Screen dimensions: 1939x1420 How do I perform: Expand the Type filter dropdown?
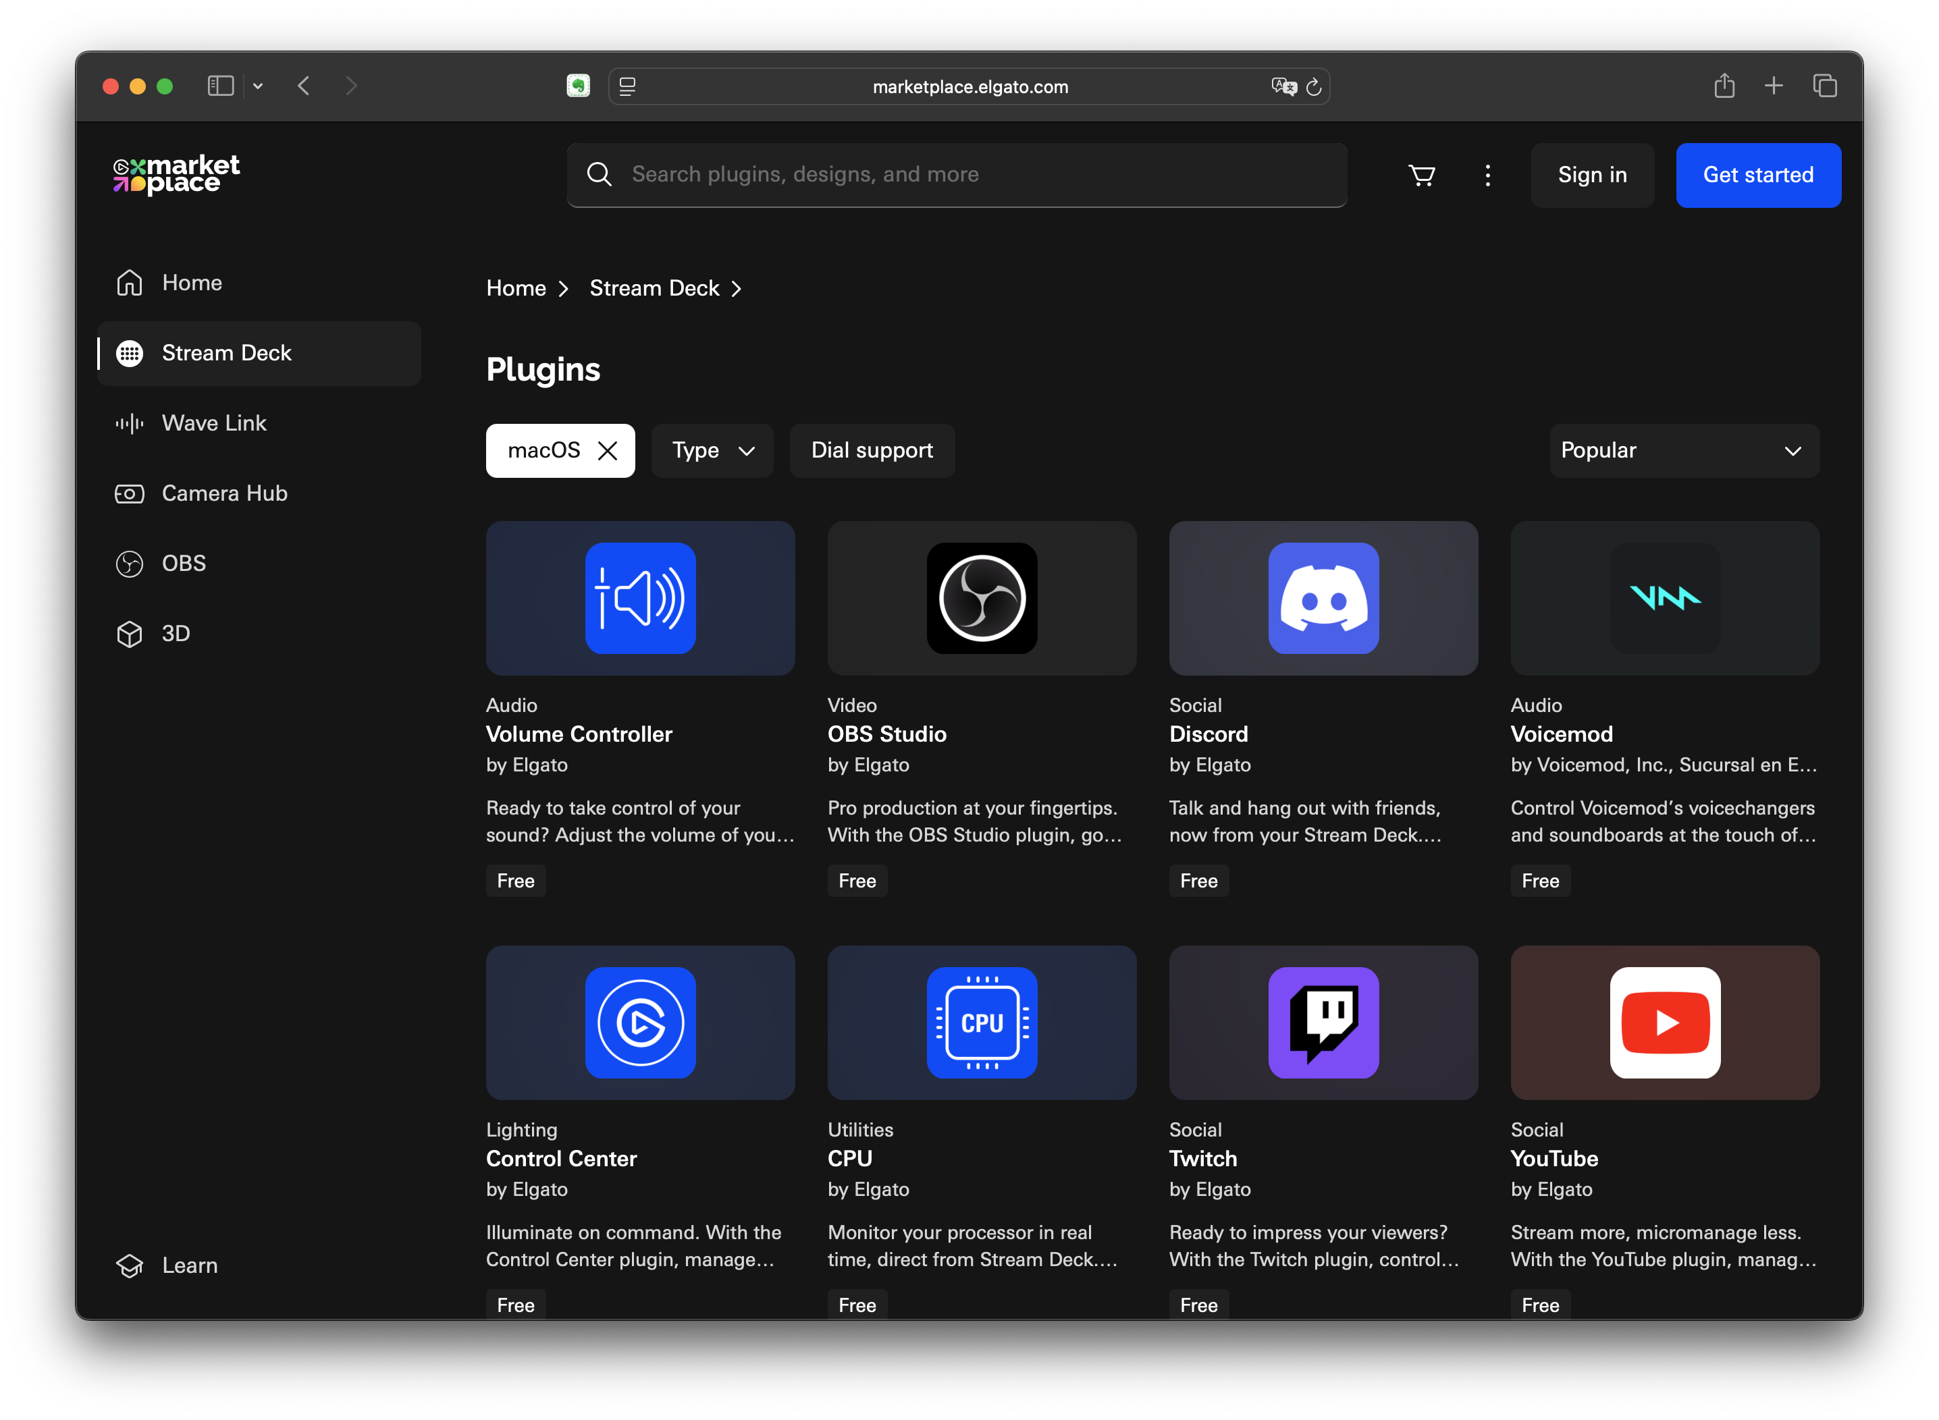[x=712, y=450]
